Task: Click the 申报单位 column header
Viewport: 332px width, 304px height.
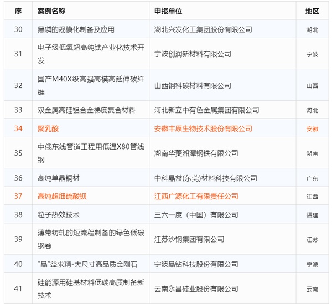Action: pos(168,11)
